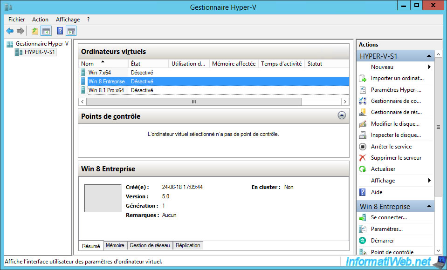447x270 pixels.
Task: Click the Gestionnaire de co... icon
Action: point(362,101)
